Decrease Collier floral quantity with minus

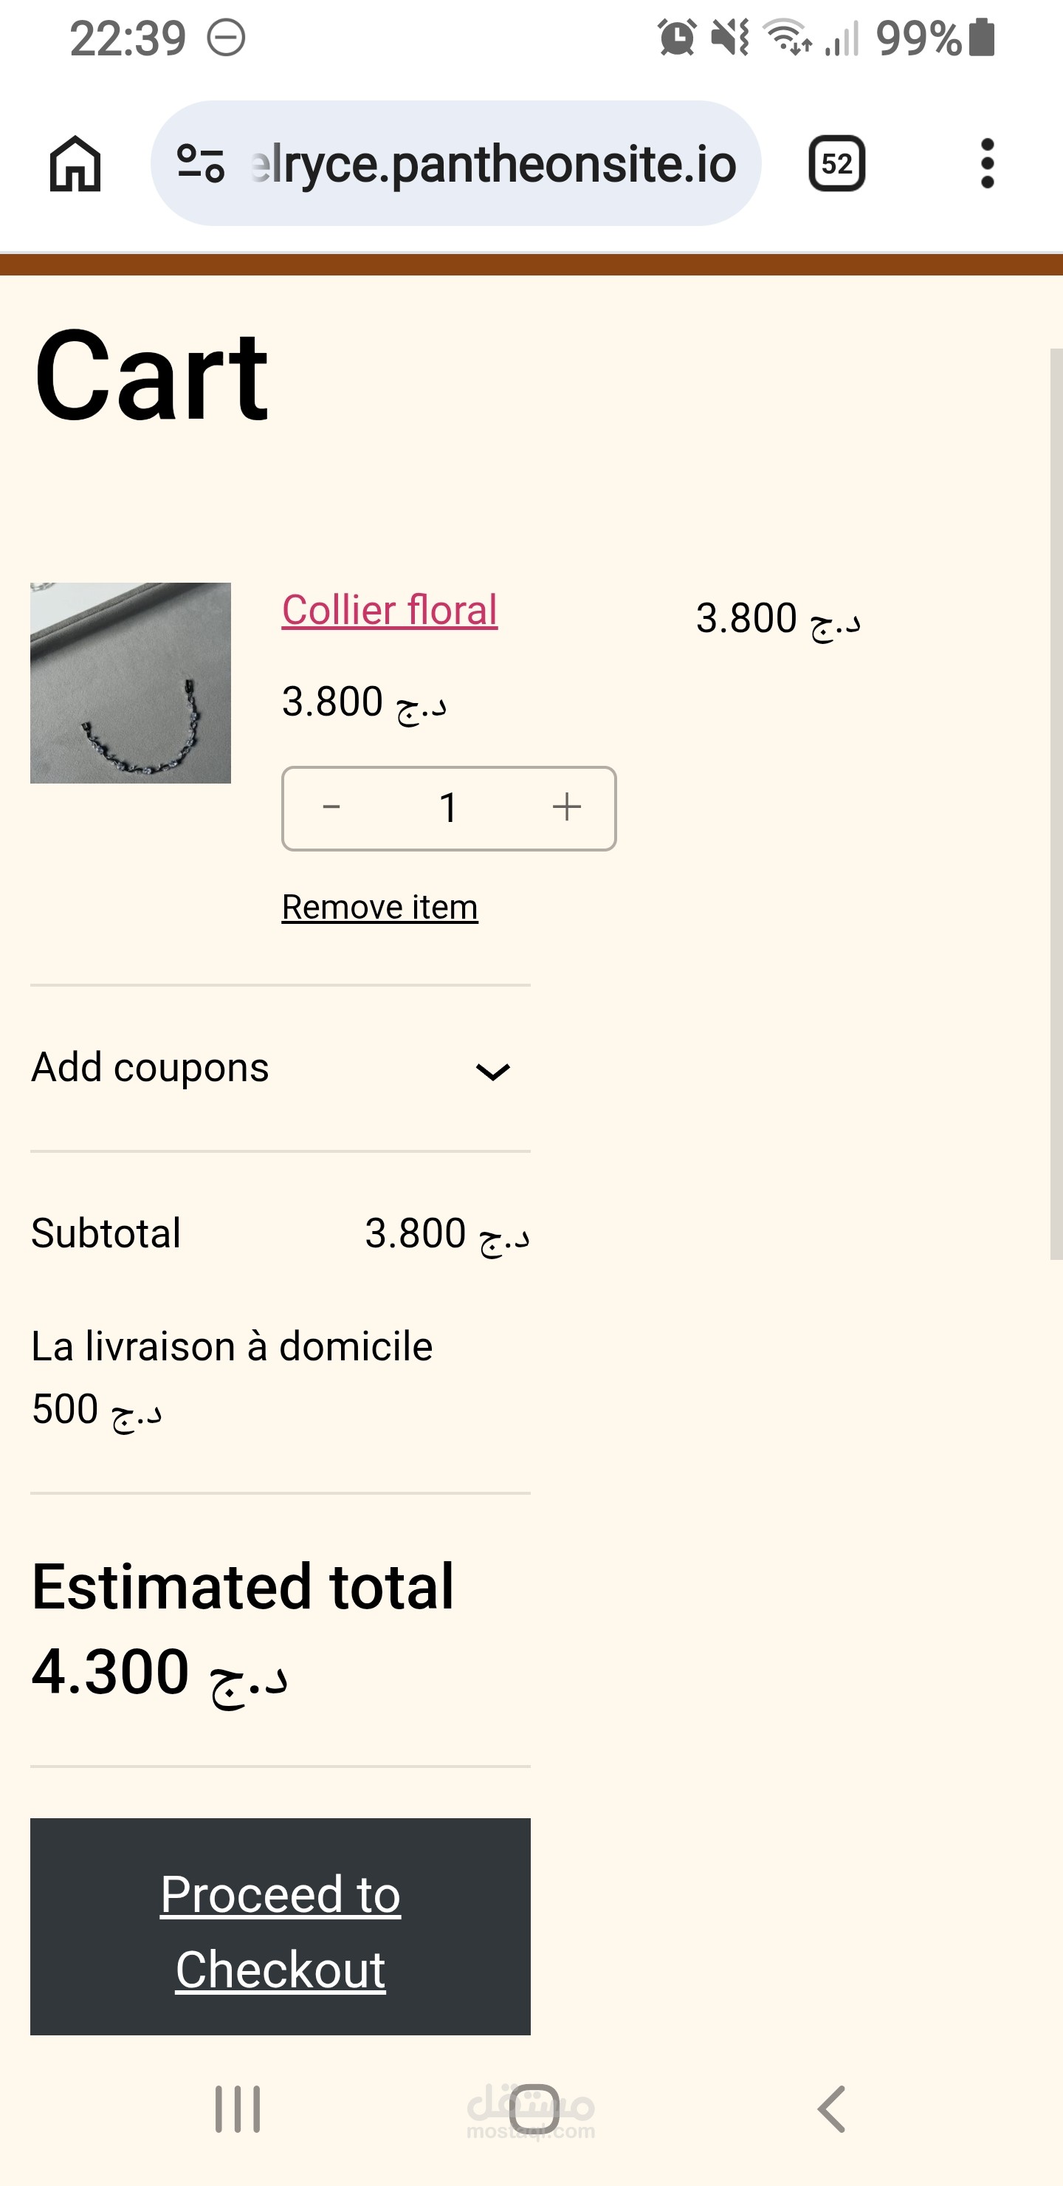[x=331, y=808]
